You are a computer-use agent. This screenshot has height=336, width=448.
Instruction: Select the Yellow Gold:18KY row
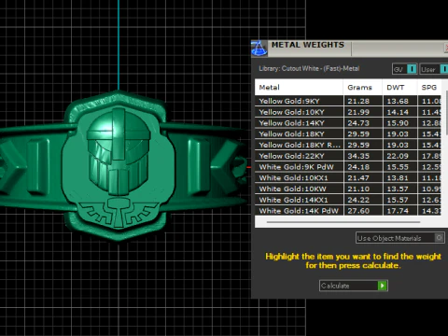point(348,133)
